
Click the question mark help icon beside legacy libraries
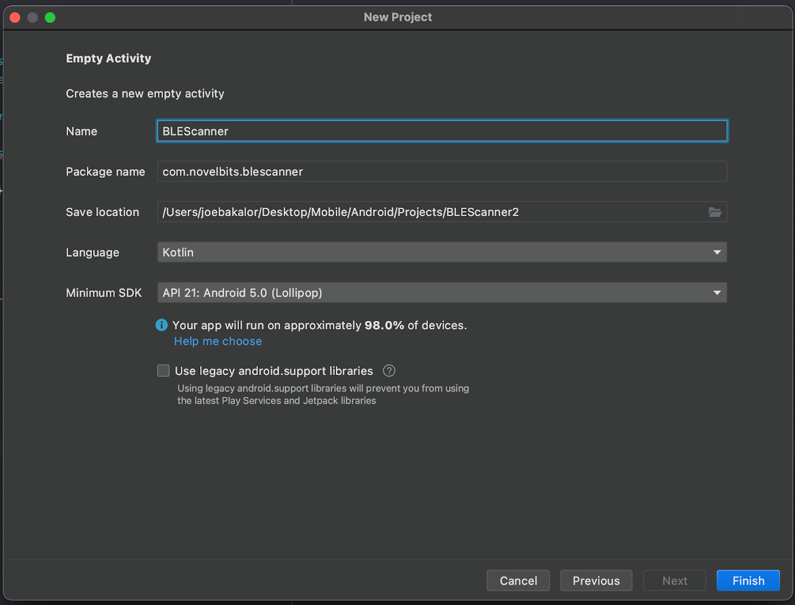tap(389, 371)
